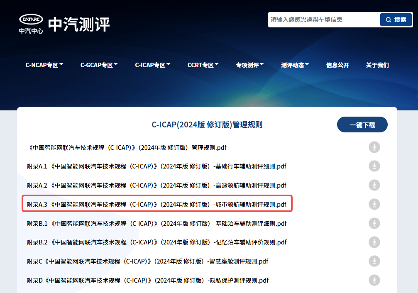Open 附录A.2 高速领航辅助测评规则.pdf link
Image resolution: width=418 pixels, height=293 pixels.
156,185
